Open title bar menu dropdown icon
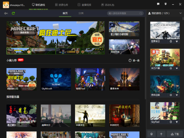Screen dimensions: 184x138 pyautogui.click(x=166, y=4)
